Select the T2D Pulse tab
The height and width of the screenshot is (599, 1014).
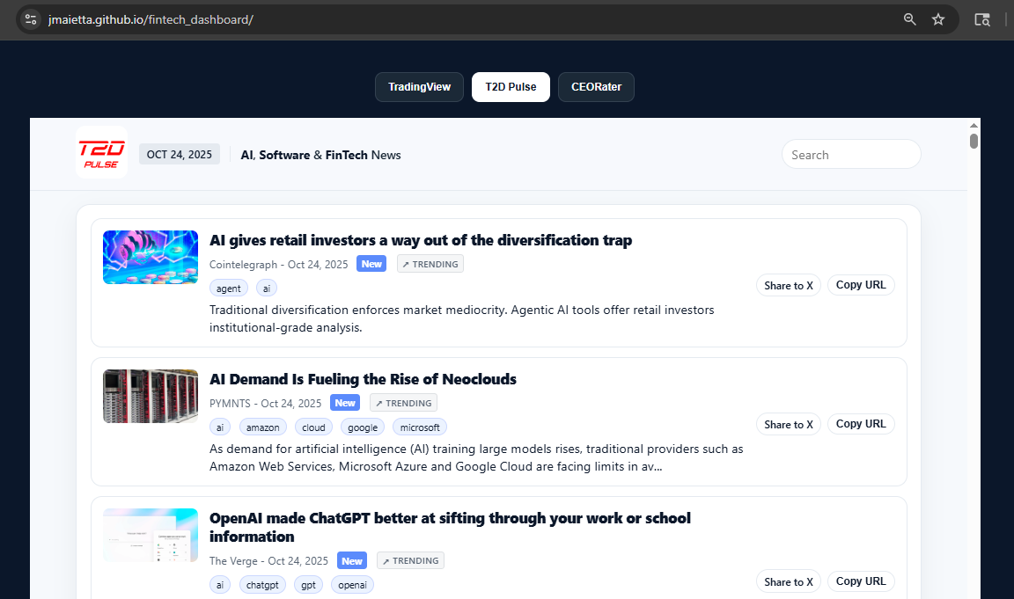point(511,86)
